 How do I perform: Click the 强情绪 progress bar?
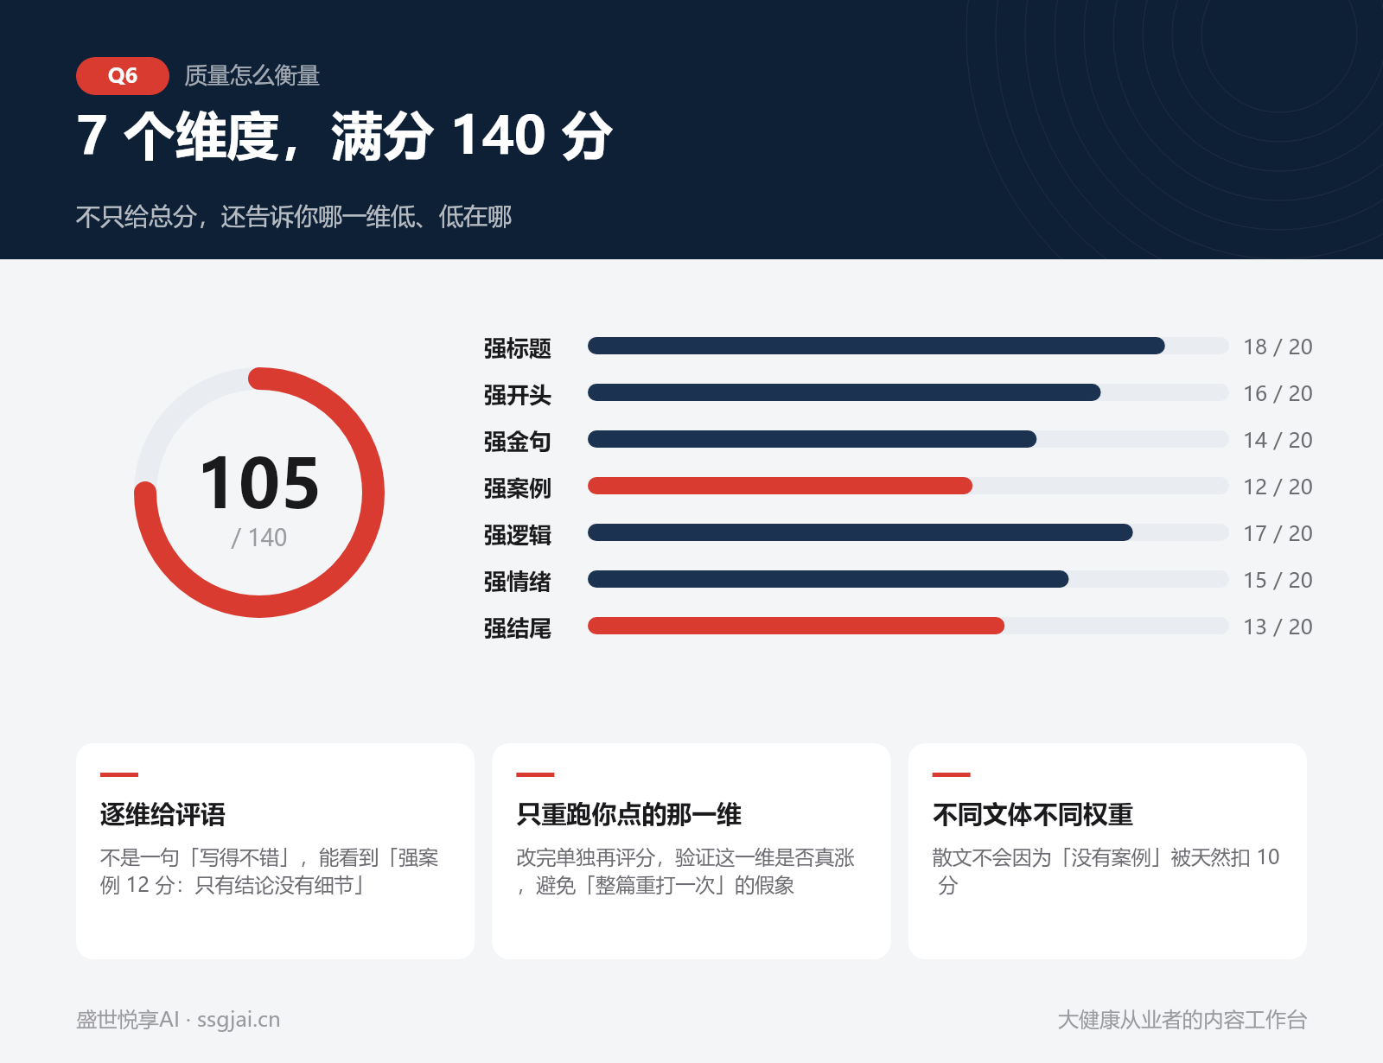click(908, 579)
